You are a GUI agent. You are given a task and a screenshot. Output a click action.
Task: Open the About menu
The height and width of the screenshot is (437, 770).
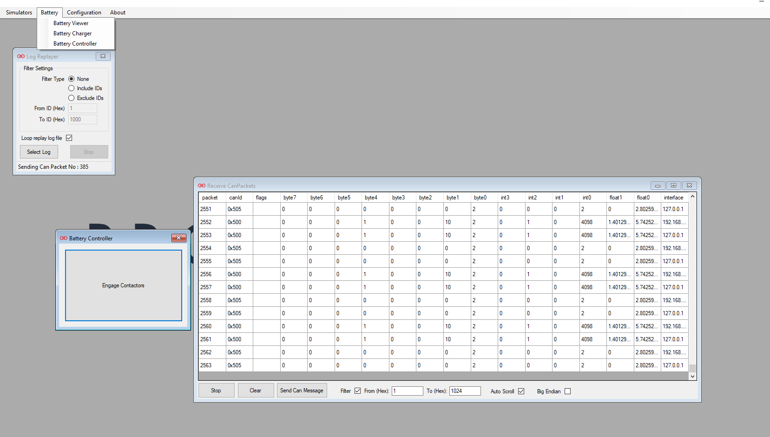click(x=118, y=13)
